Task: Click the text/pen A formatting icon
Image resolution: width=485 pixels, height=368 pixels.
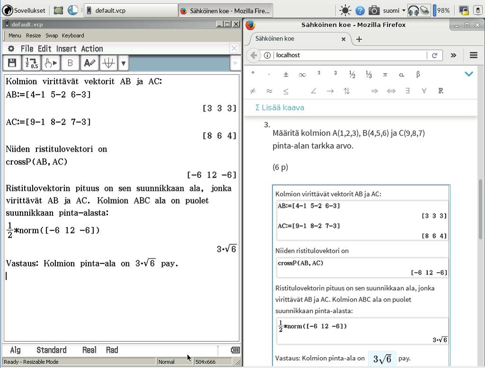Action: click(90, 63)
